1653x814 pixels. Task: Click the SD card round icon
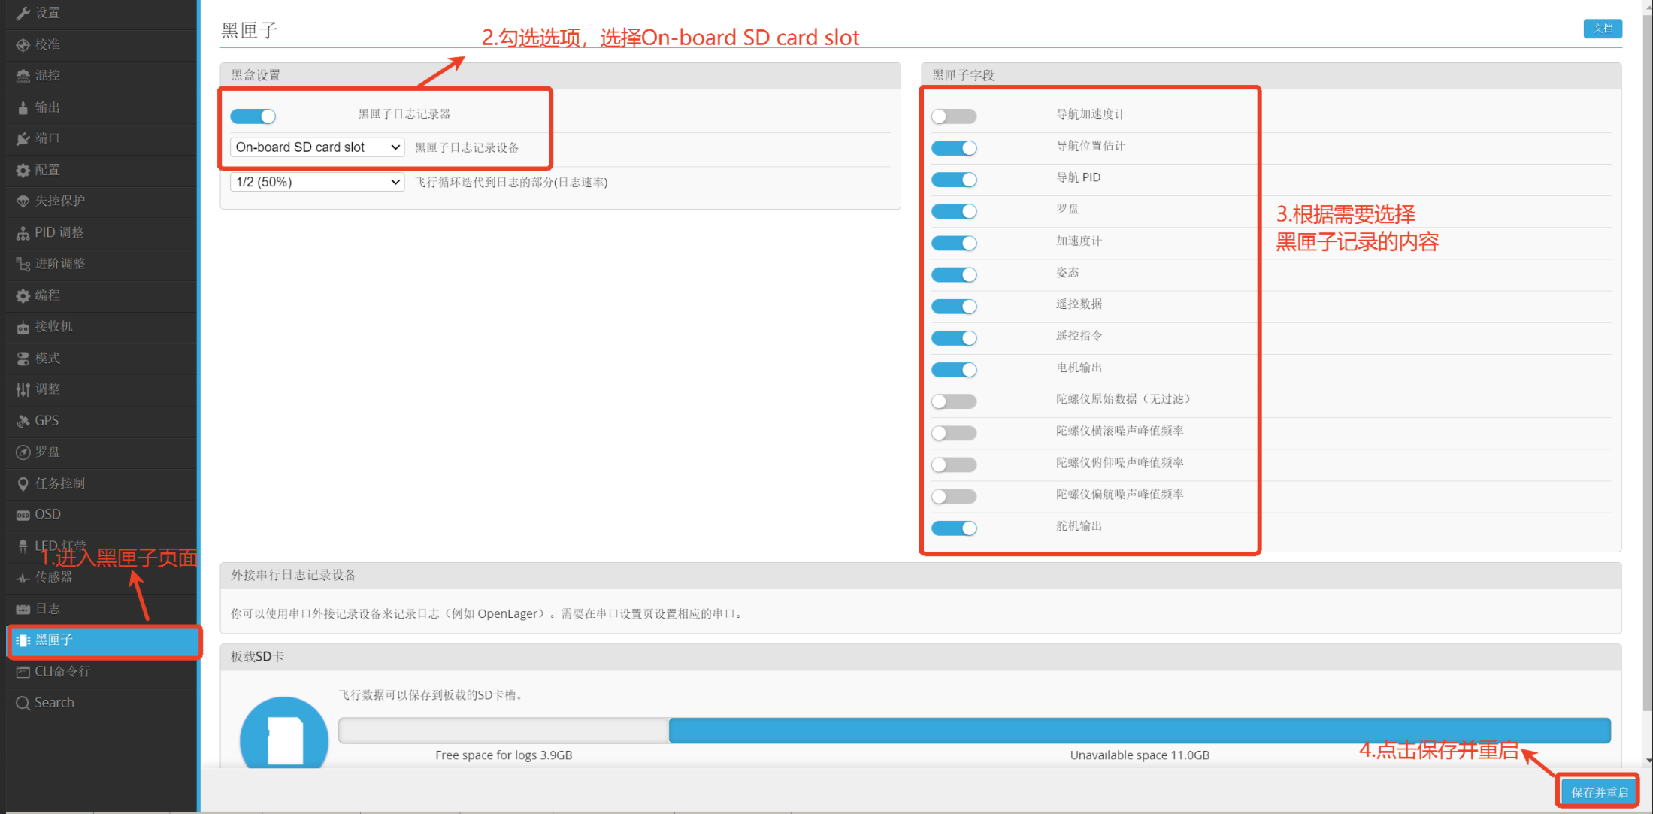(x=284, y=733)
